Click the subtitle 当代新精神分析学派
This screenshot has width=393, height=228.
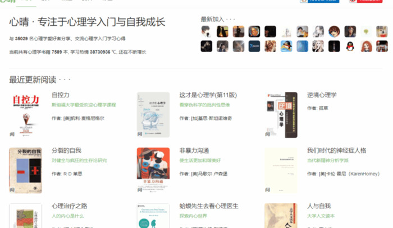pyautogui.click(x=328, y=161)
